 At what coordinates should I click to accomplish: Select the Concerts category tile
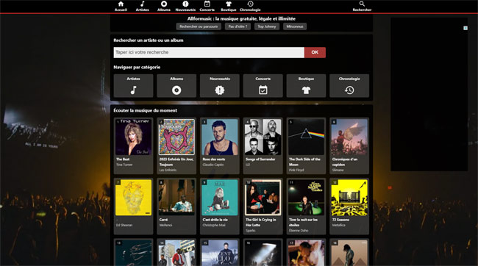click(x=263, y=86)
